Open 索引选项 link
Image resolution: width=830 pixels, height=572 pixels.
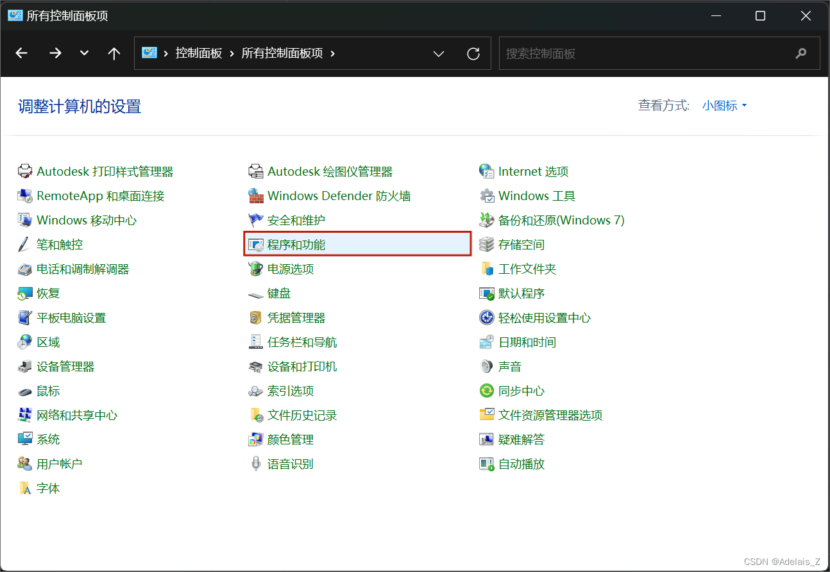[x=291, y=391]
